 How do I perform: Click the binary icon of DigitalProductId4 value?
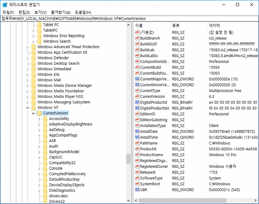(x=137, y=108)
